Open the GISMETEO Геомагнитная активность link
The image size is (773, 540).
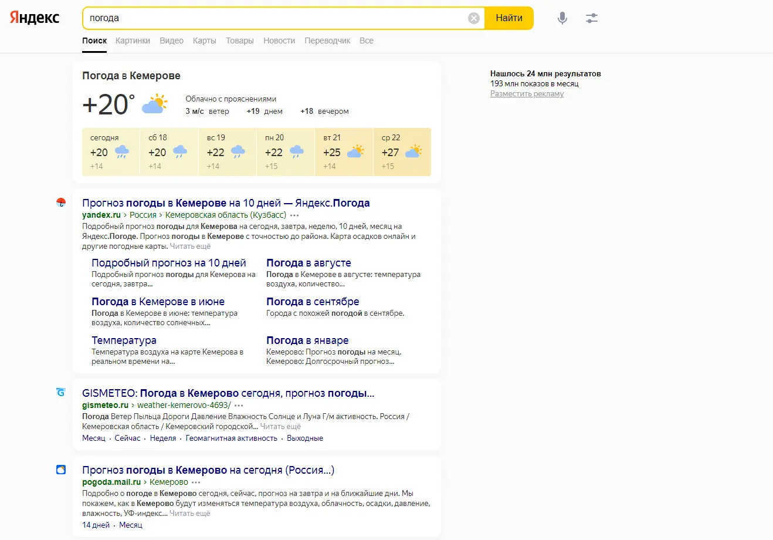tap(232, 438)
